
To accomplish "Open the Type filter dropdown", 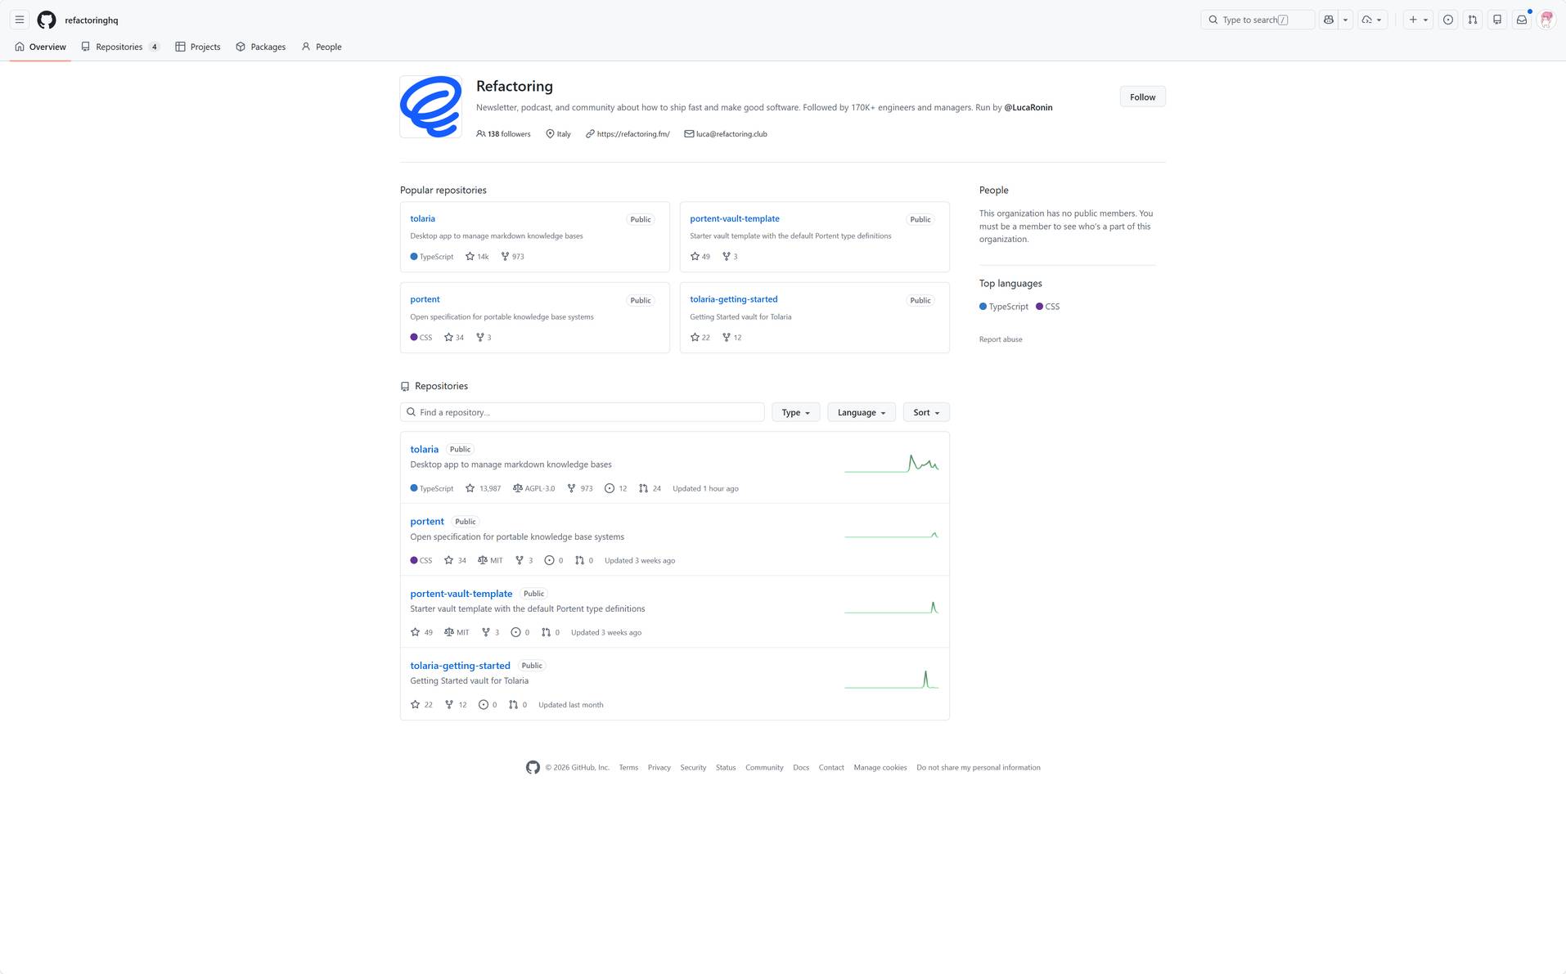I will [x=795, y=412].
